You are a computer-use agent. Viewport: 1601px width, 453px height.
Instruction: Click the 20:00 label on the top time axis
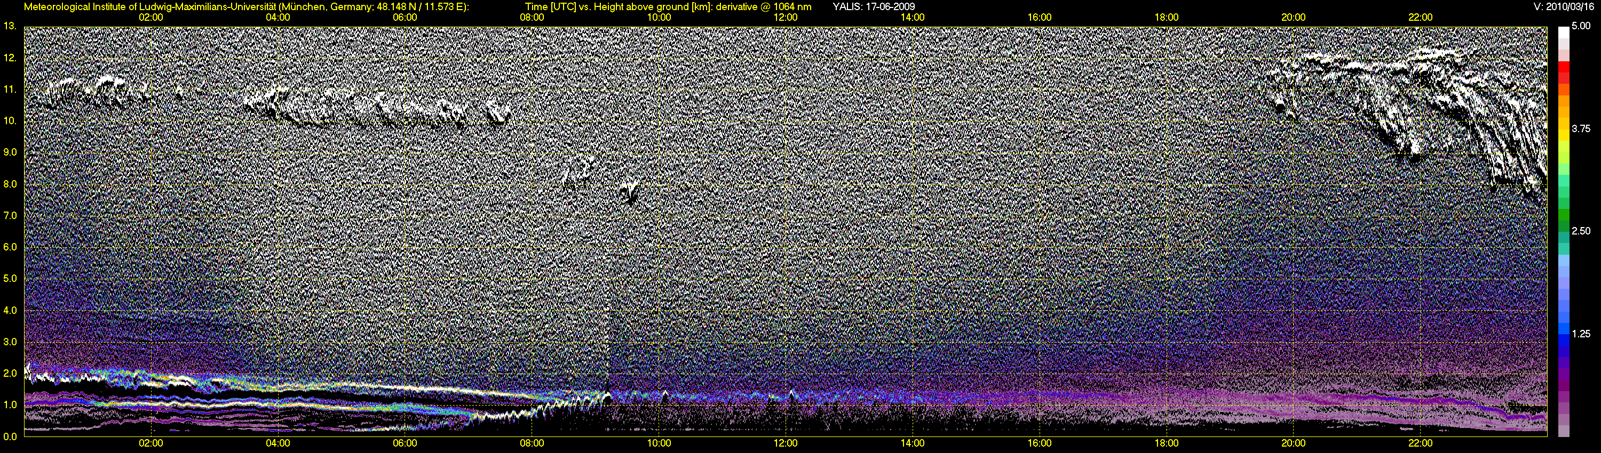[1294, 18]
